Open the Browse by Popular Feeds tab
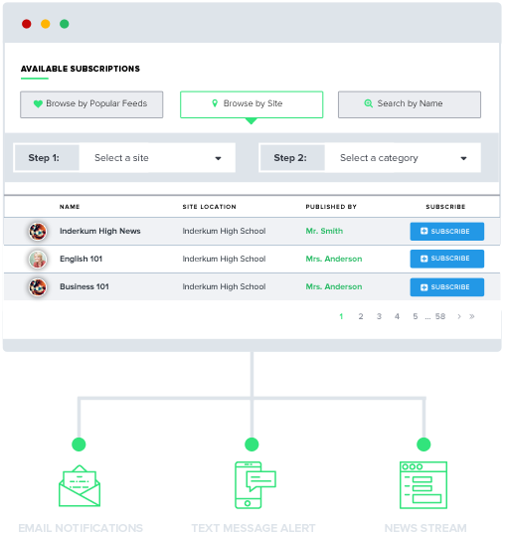 [91, 104]
